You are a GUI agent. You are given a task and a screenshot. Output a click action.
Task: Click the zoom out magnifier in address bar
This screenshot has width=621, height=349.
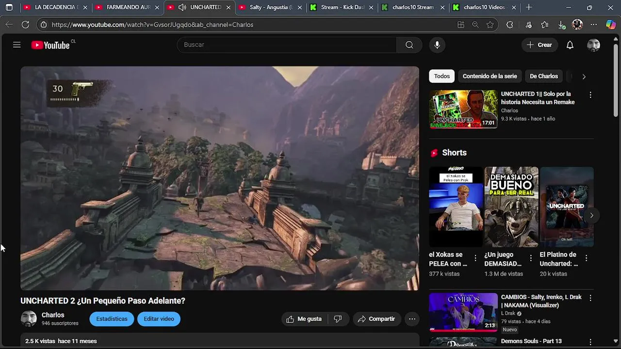point(475,25)
